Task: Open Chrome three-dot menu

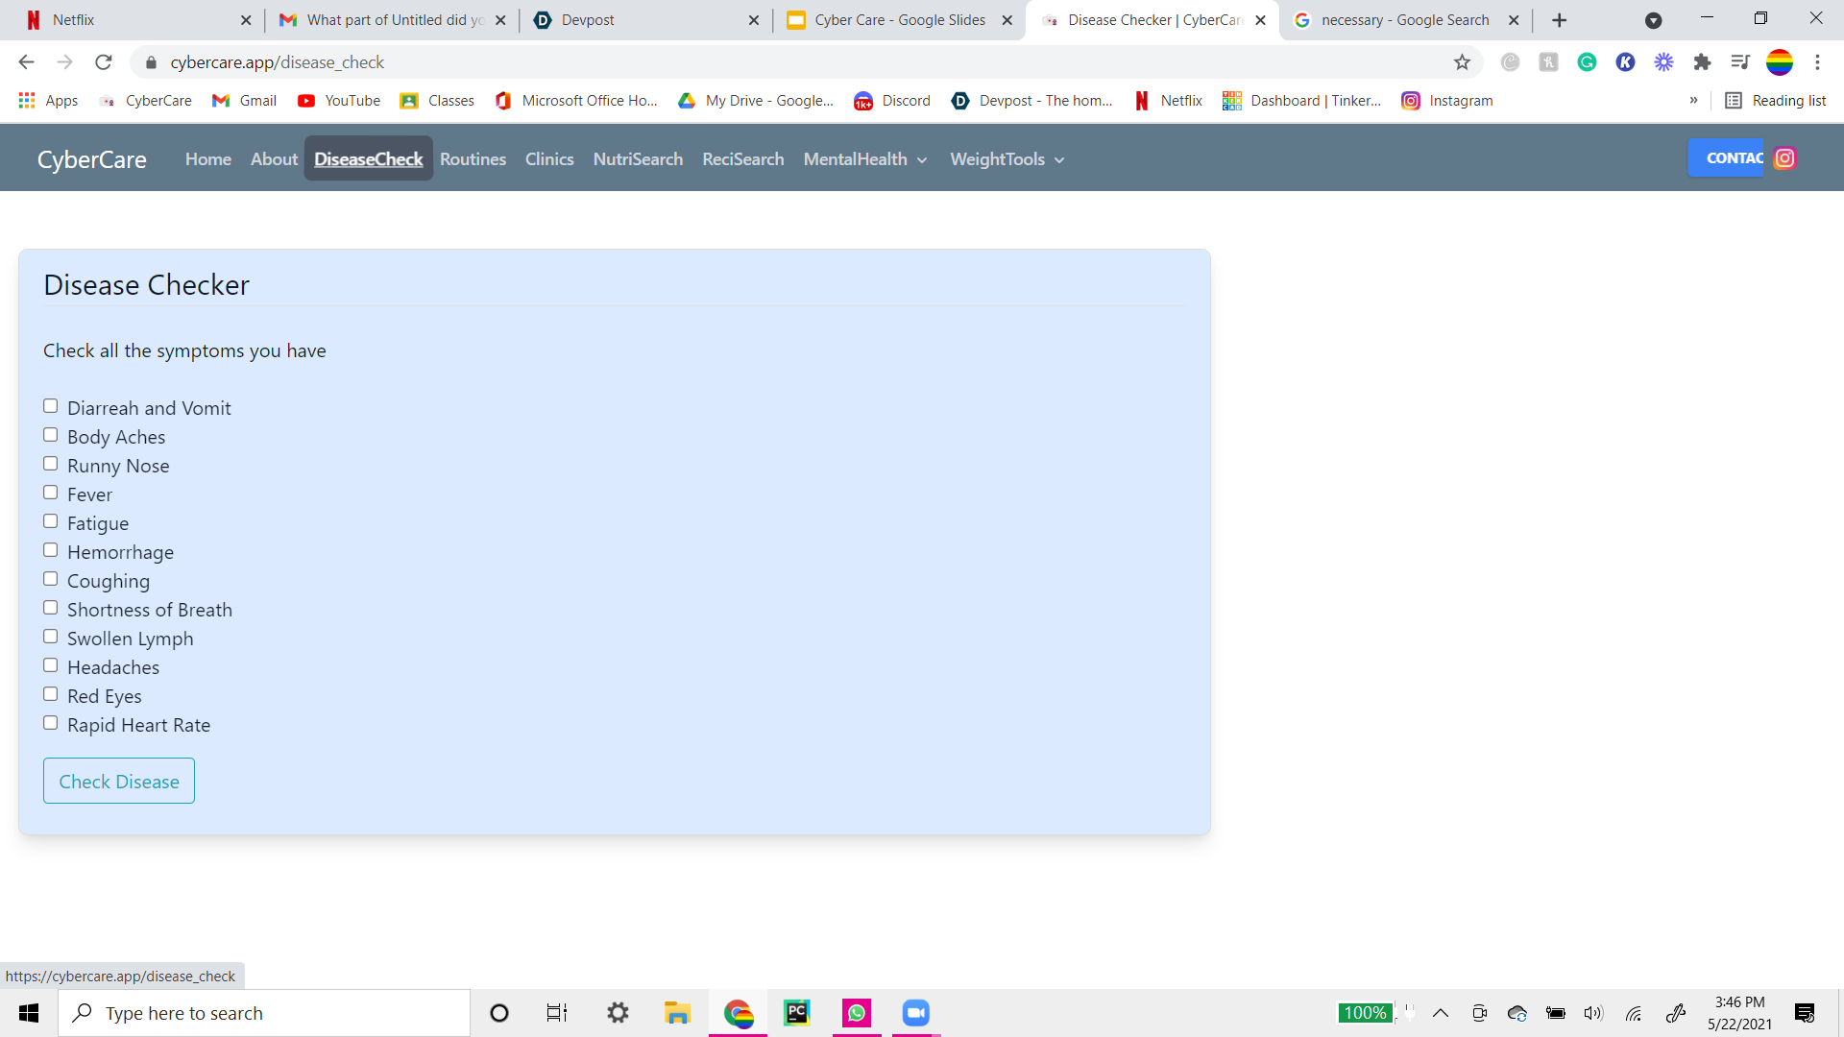Action: (x=1817, y=62)
